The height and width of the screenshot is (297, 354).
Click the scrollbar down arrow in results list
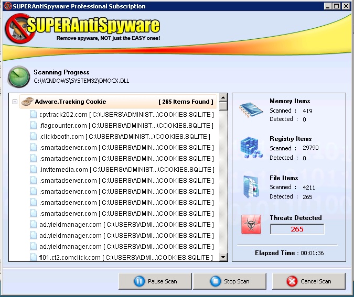[x=223, y=257]
